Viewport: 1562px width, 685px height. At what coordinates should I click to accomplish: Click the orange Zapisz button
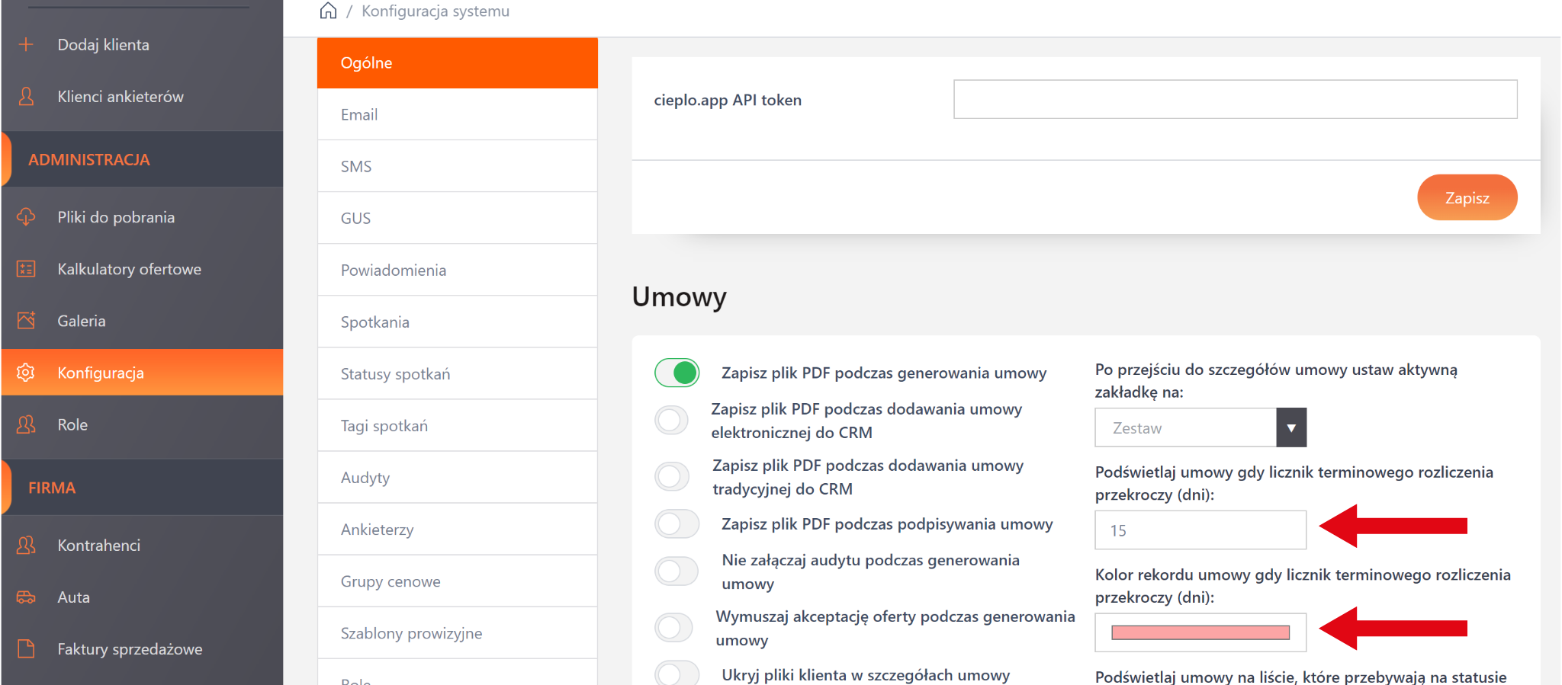coord(1467,198)
